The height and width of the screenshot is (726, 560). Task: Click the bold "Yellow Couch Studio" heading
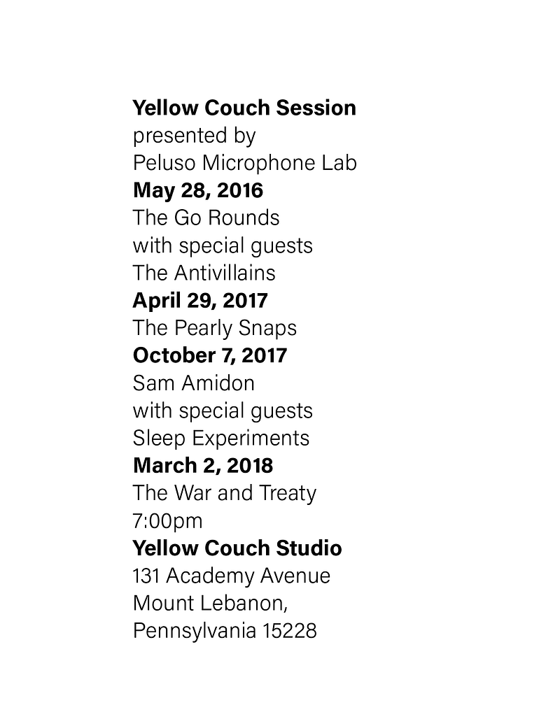click(237, 548)
